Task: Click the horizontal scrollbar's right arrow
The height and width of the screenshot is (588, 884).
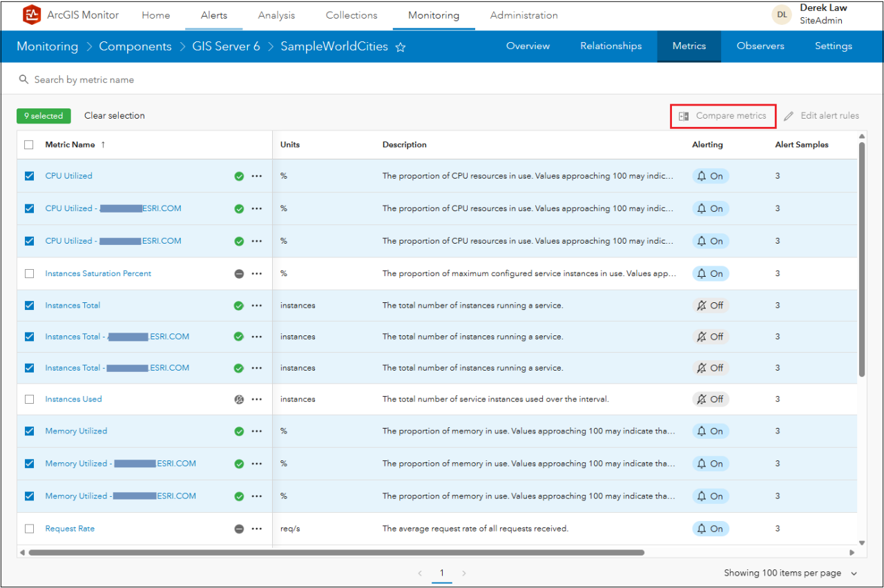Action: tap(852, 552)
